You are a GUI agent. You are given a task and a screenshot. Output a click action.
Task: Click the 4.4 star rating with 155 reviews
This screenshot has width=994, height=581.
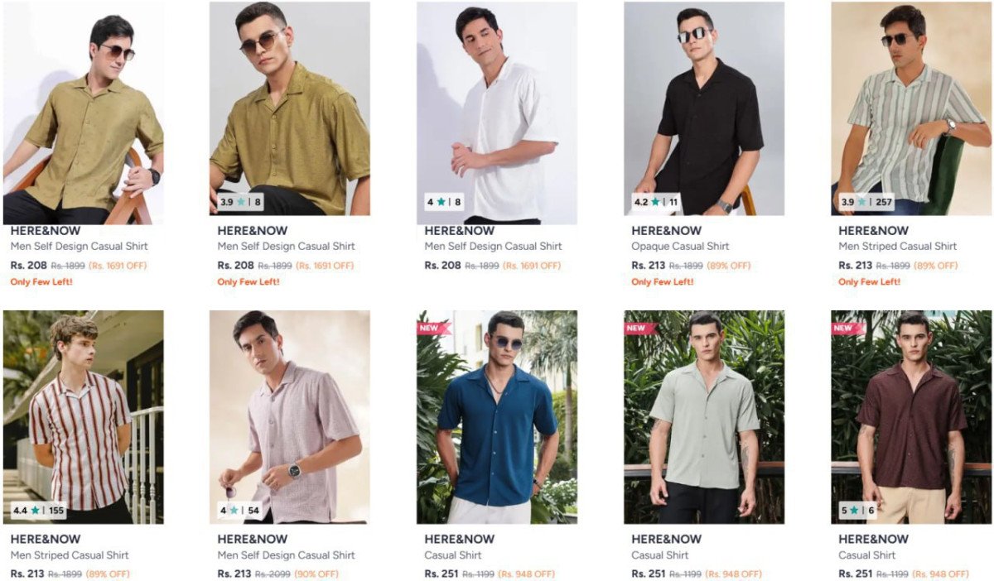coord(38,511)
